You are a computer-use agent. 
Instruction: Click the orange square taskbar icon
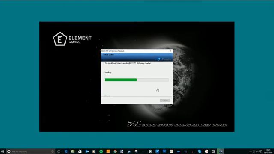[108, 151]
